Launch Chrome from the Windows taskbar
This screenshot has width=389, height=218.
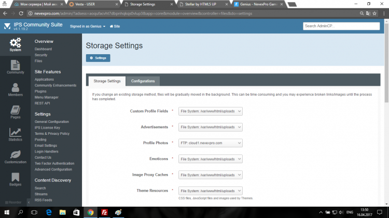90,212
